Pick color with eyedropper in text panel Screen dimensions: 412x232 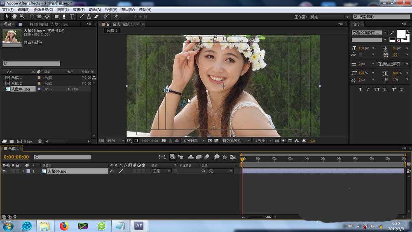point(392,33)
